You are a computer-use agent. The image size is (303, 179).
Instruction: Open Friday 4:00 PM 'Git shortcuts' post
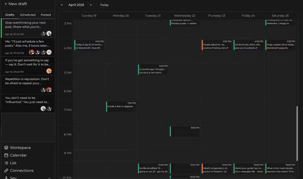tap(249, 45)
